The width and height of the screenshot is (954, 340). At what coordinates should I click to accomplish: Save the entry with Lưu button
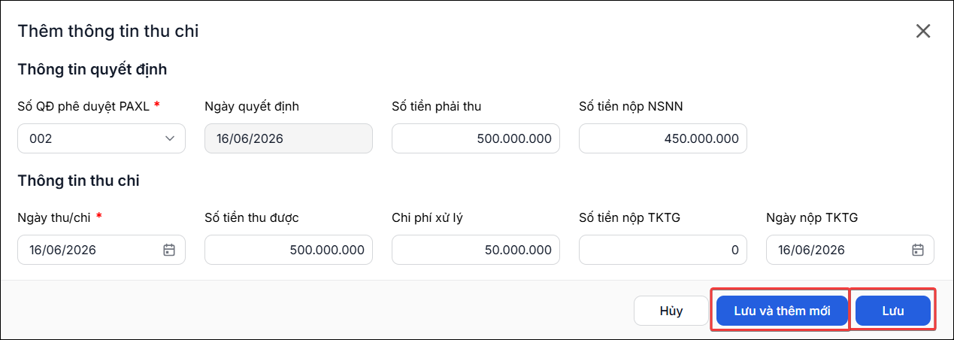click(893, 311)
